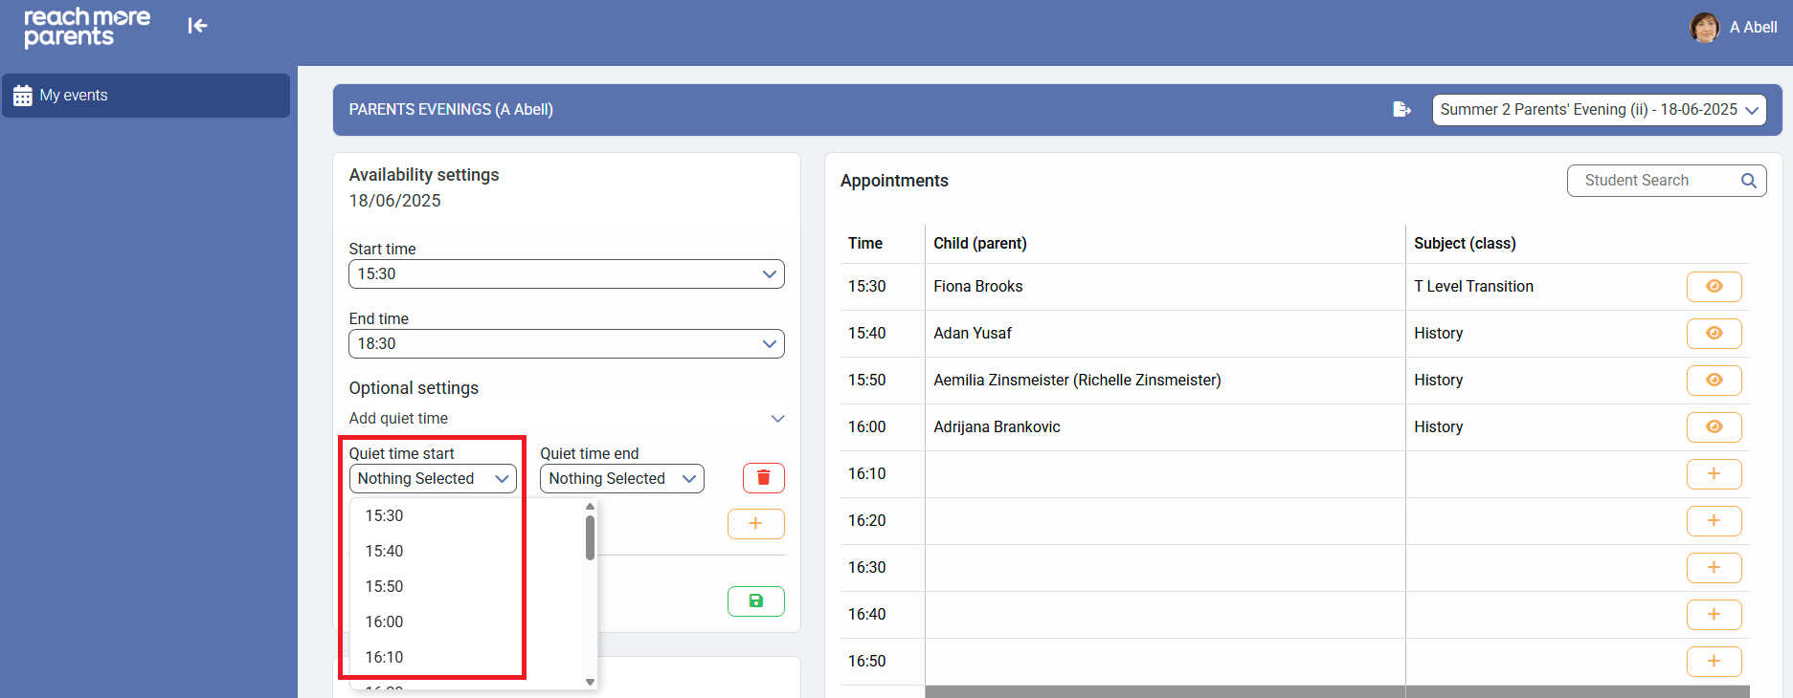Open the Start time dropdown

click(566, 274)
